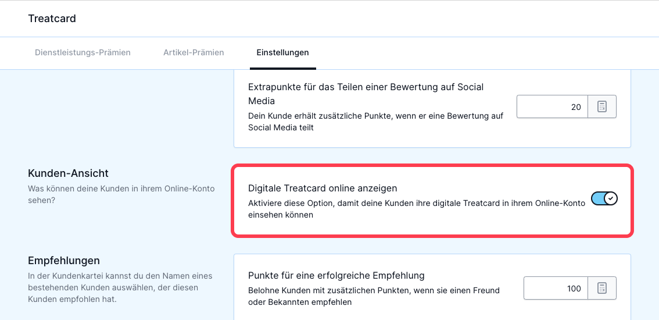Select 'Belohne Kunden mit zusätzlichen Punkten' description

374,296
